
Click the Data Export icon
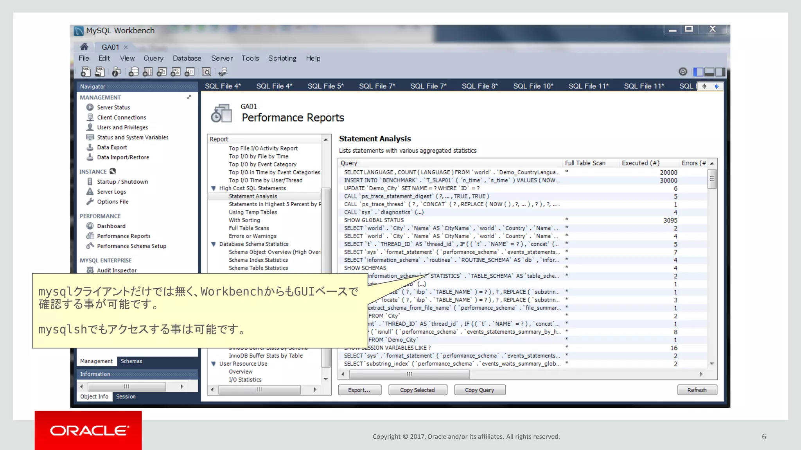tap(90, 147)
